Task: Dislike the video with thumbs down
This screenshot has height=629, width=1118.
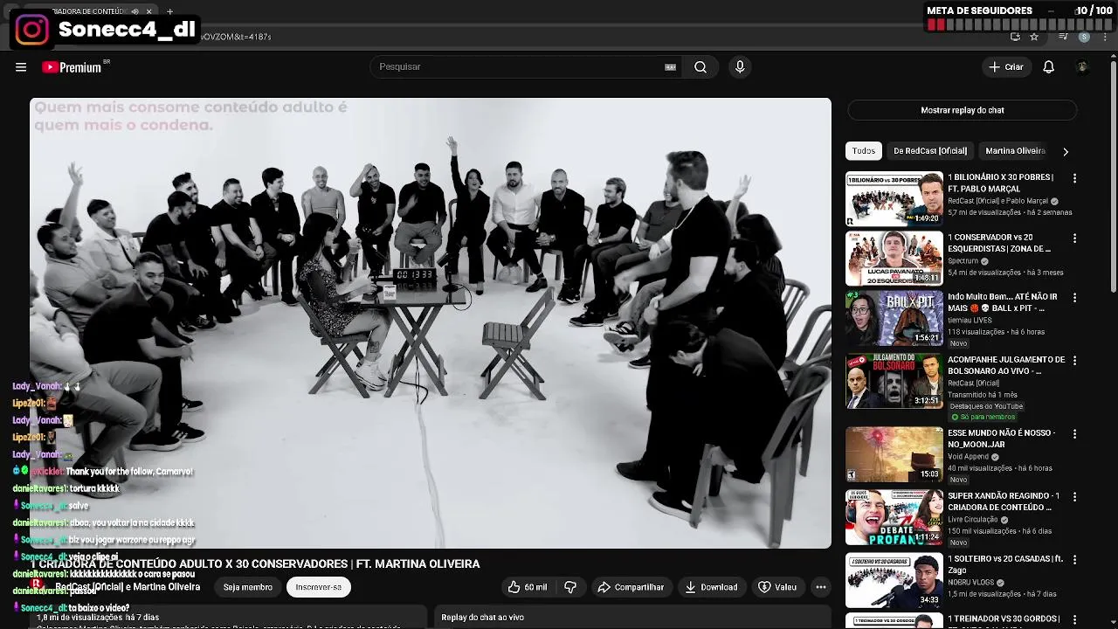Action: 570,587
